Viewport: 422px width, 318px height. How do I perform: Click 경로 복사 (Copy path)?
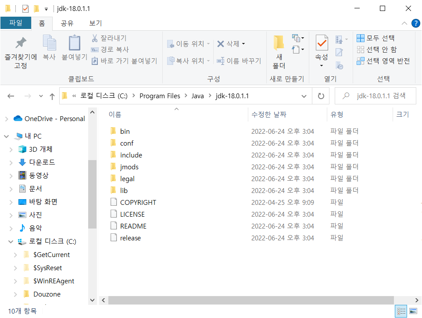(110, 50)
